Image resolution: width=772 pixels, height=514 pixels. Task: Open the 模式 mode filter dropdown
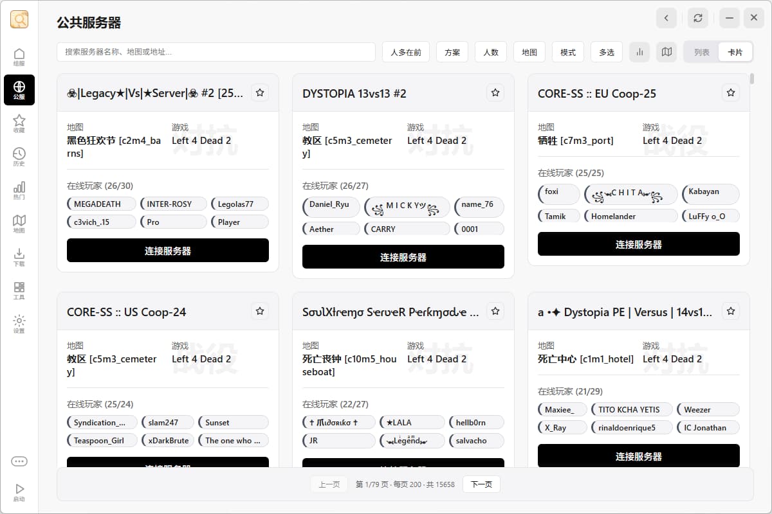point(568,52)
